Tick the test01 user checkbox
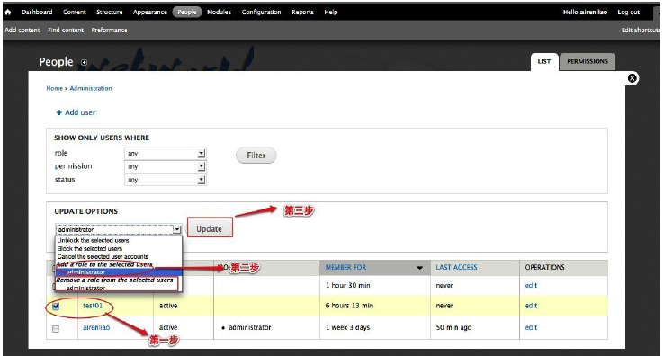Image resolution: width=664 pixels, height=356 pixels. coord(56,306)
